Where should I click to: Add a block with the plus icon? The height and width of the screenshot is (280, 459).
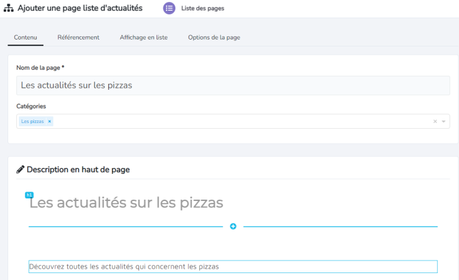233,226
